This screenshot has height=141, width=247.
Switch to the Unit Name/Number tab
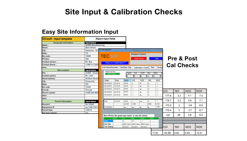(110, 67)
